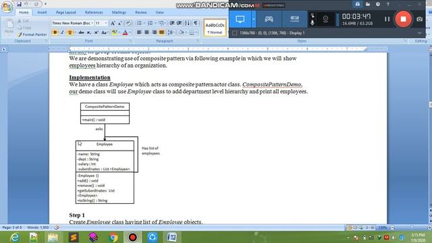
Task: Center the paragraph text
Action: pos(146,32)
